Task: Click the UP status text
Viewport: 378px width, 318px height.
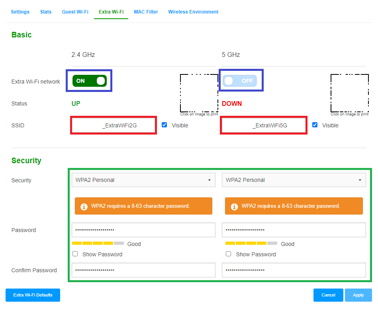Action: click(76, 103)
